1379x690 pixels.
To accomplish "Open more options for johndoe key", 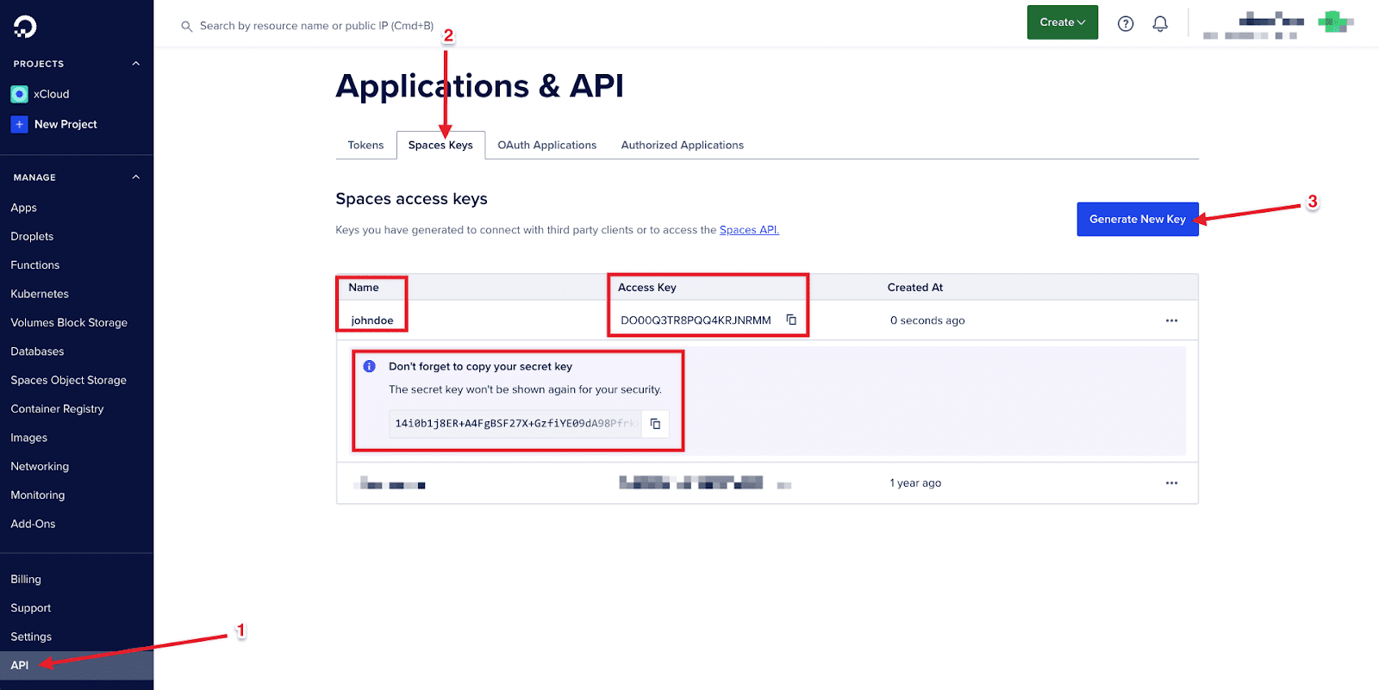I will pyautogui.click(x=1171, y=320).
